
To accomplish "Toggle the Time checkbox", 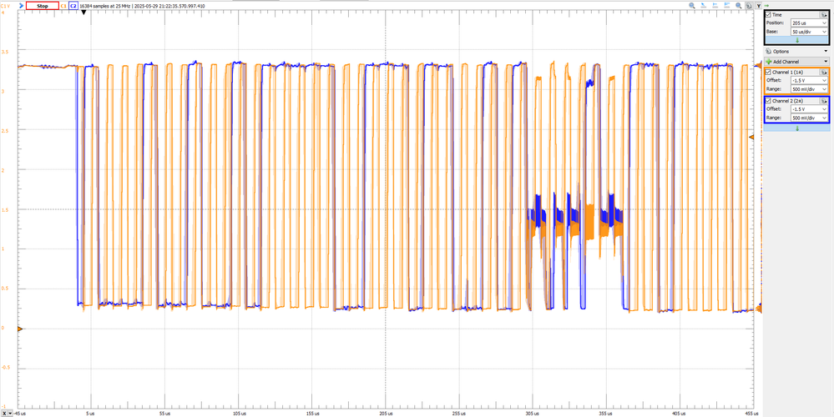I will (768, 14).
